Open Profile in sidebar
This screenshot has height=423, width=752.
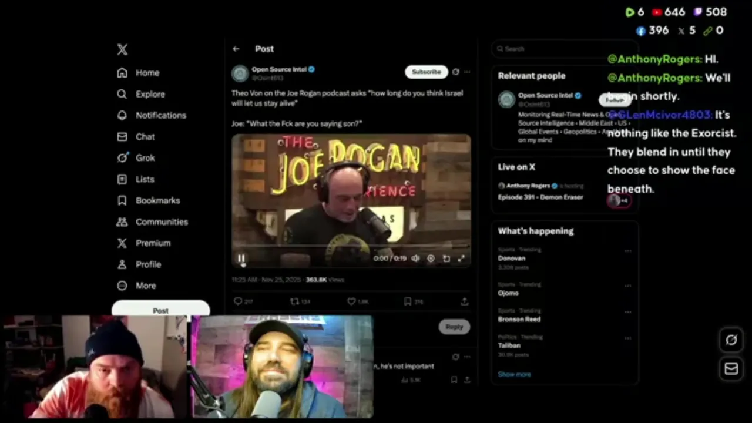coord(139,264)
